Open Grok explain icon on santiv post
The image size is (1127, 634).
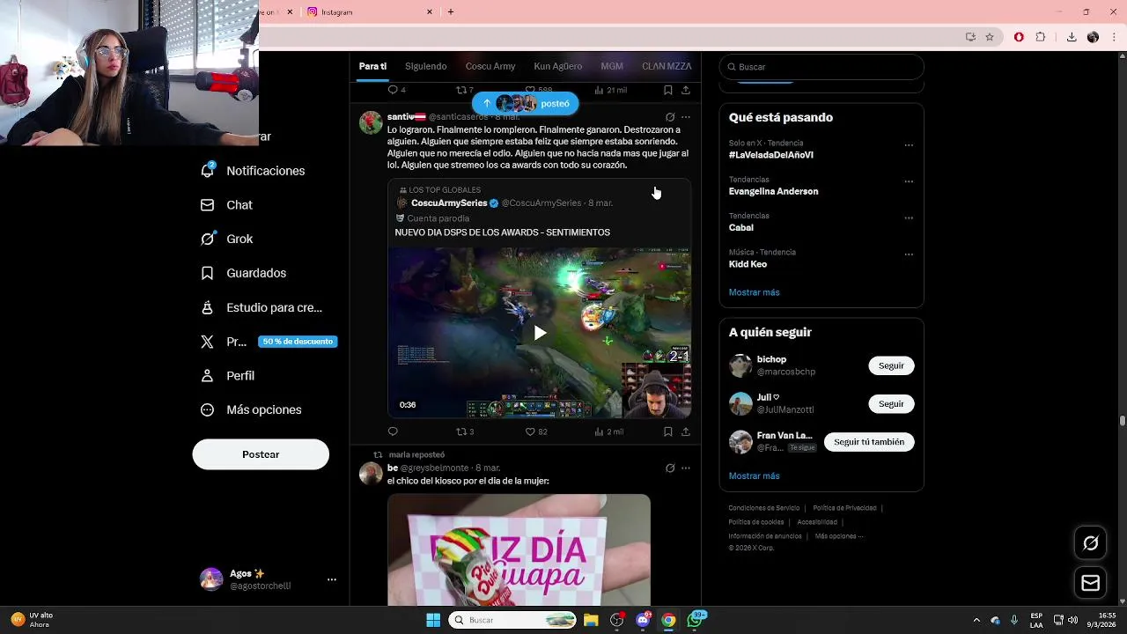[670, 117]
